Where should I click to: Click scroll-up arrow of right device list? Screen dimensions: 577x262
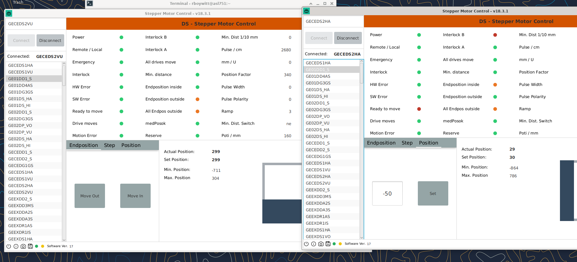tap(362, 61)
